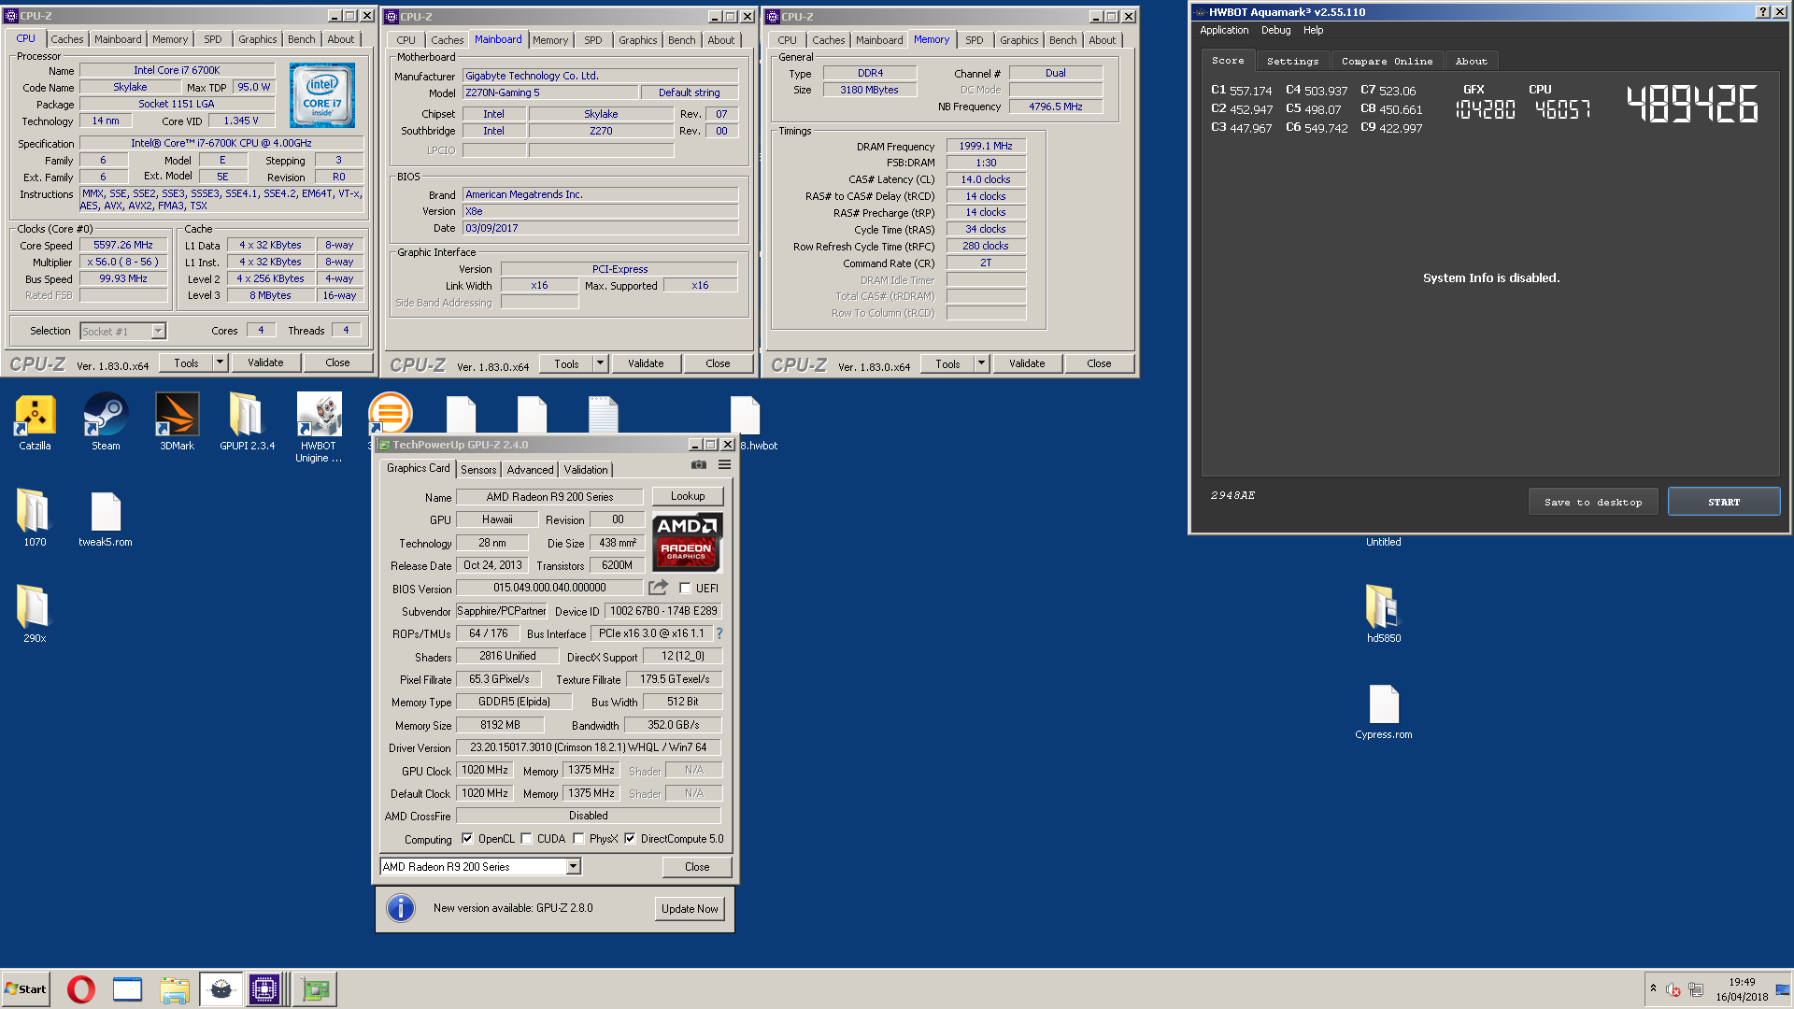Select the Cypress.rom file icon
This screenshot has height=1009, width=1794.
point(1384,712)
